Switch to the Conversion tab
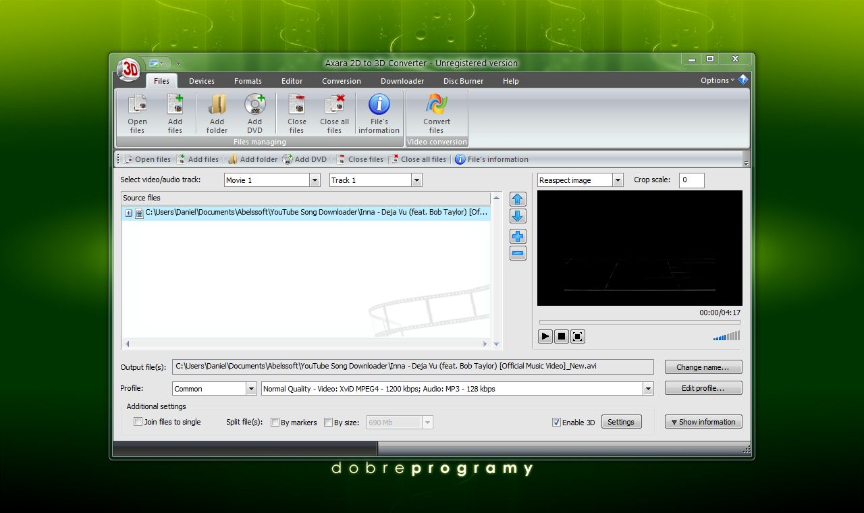The height and width of the screenshot is (513, 864). 342,81
